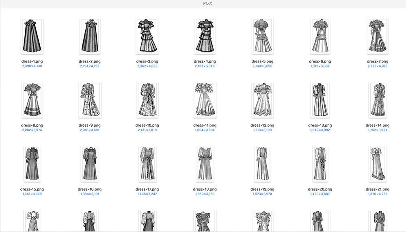Click the file name dress-9.png
This screenshot has width=406, height=232.
(x=90, y=125)
